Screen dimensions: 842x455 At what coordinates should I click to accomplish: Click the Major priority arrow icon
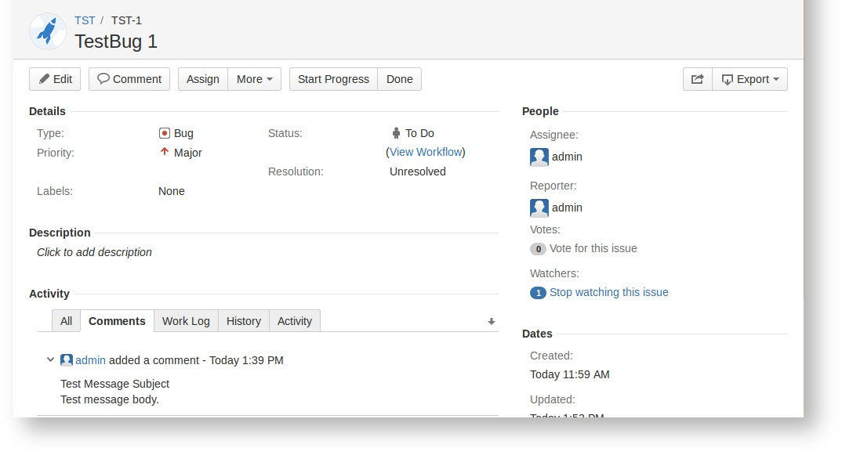coord(165,153)
